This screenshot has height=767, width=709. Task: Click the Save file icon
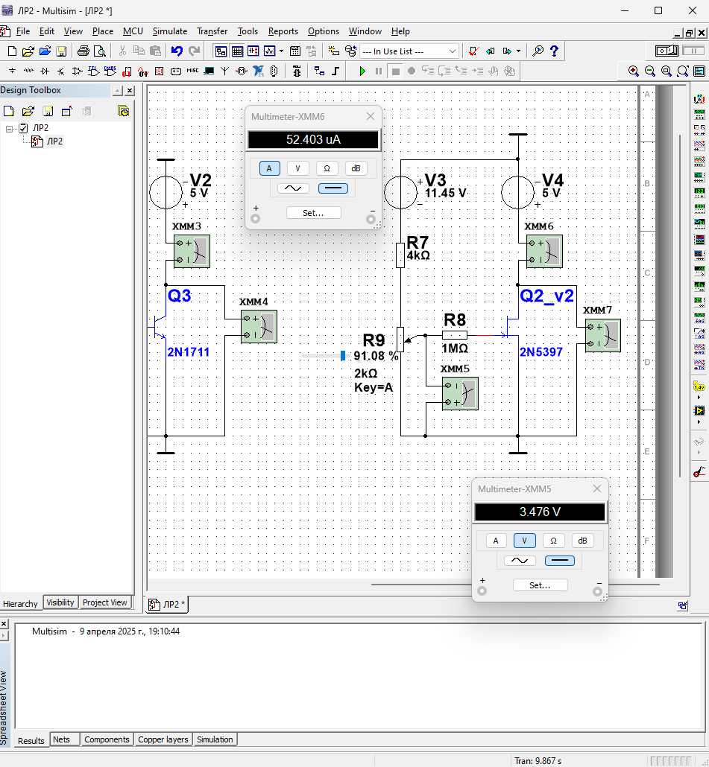62,51
